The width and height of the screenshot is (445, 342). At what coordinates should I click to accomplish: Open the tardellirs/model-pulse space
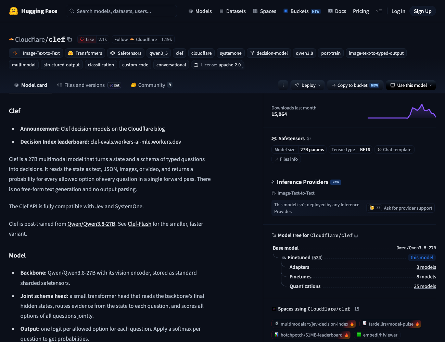point(390,324)
